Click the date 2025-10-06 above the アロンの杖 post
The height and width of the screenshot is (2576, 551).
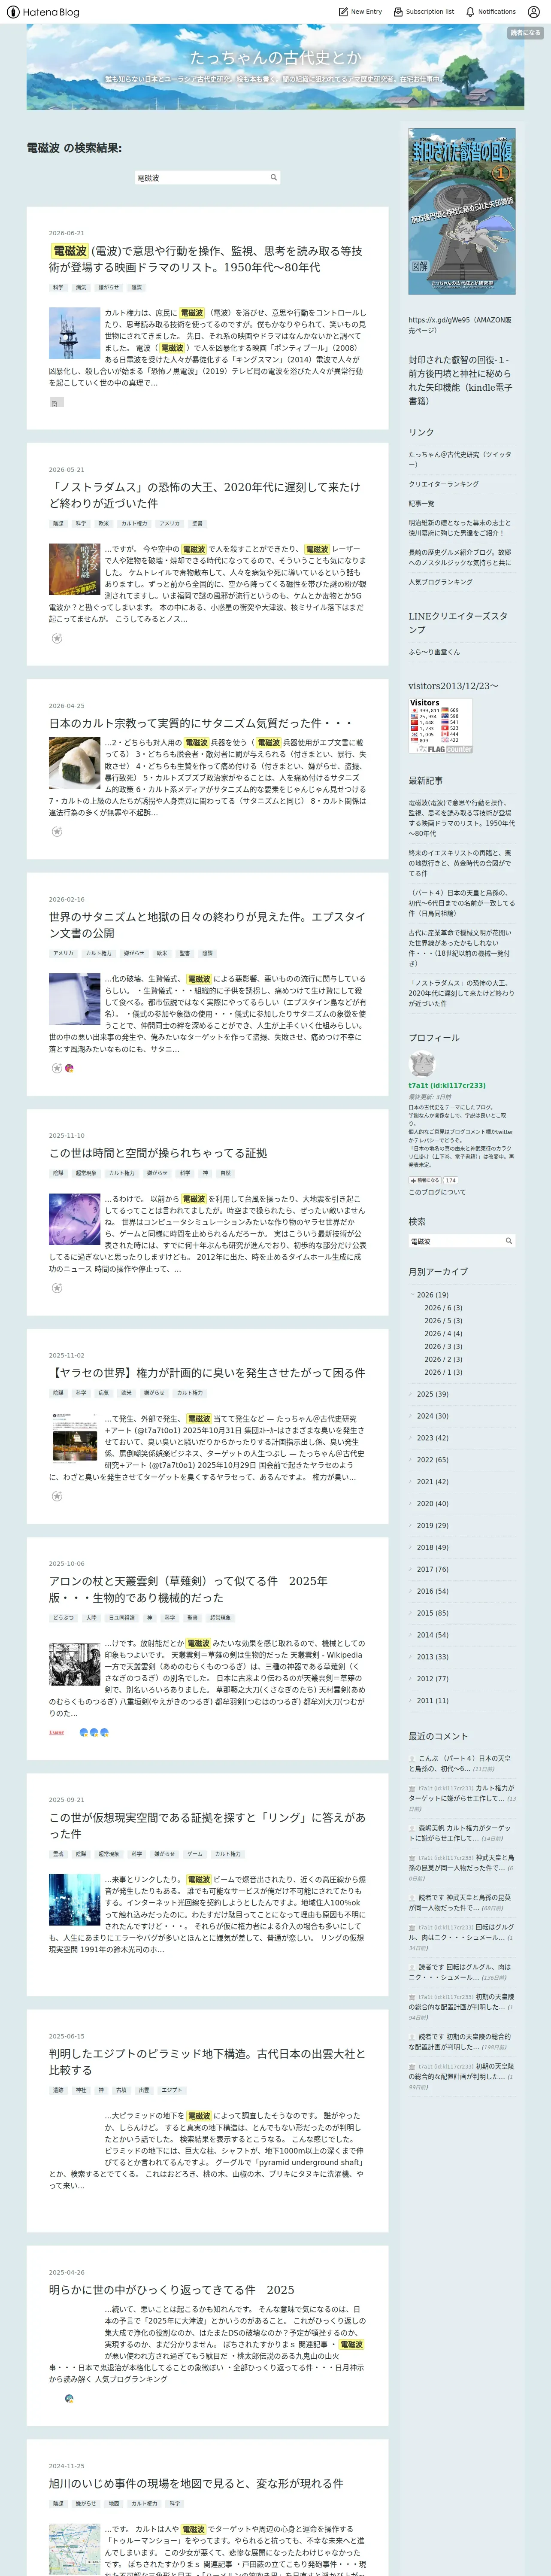67,1563
